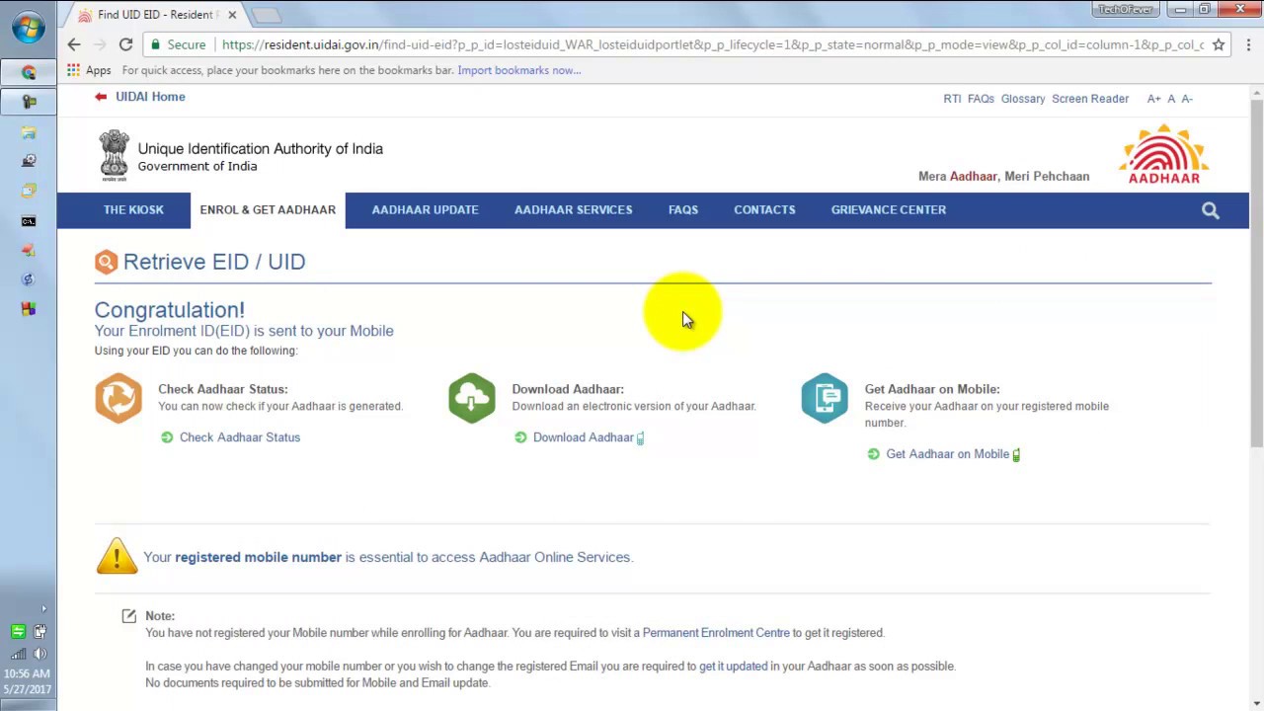This screenshot has width=1264, height=711.
Task: Decrease font size with A-
Action: click(x=1187, y=99)
